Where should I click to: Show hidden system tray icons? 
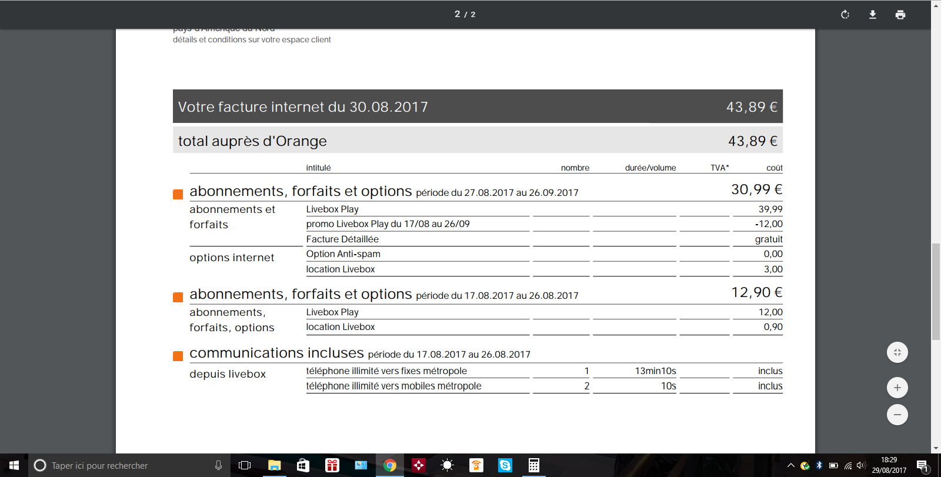(x=791, y=466)
